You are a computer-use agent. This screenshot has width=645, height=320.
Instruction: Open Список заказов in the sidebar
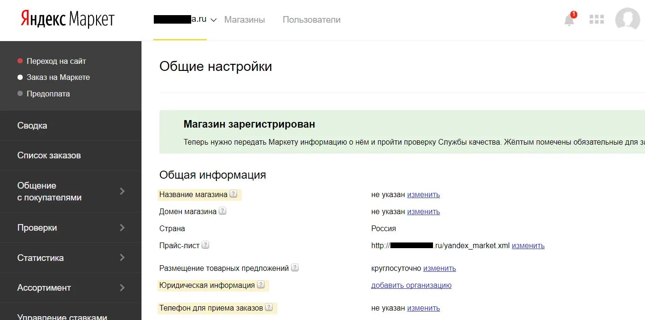[71, 156]
